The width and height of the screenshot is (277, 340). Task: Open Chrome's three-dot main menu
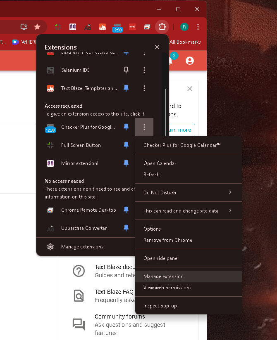pos(198,27)
